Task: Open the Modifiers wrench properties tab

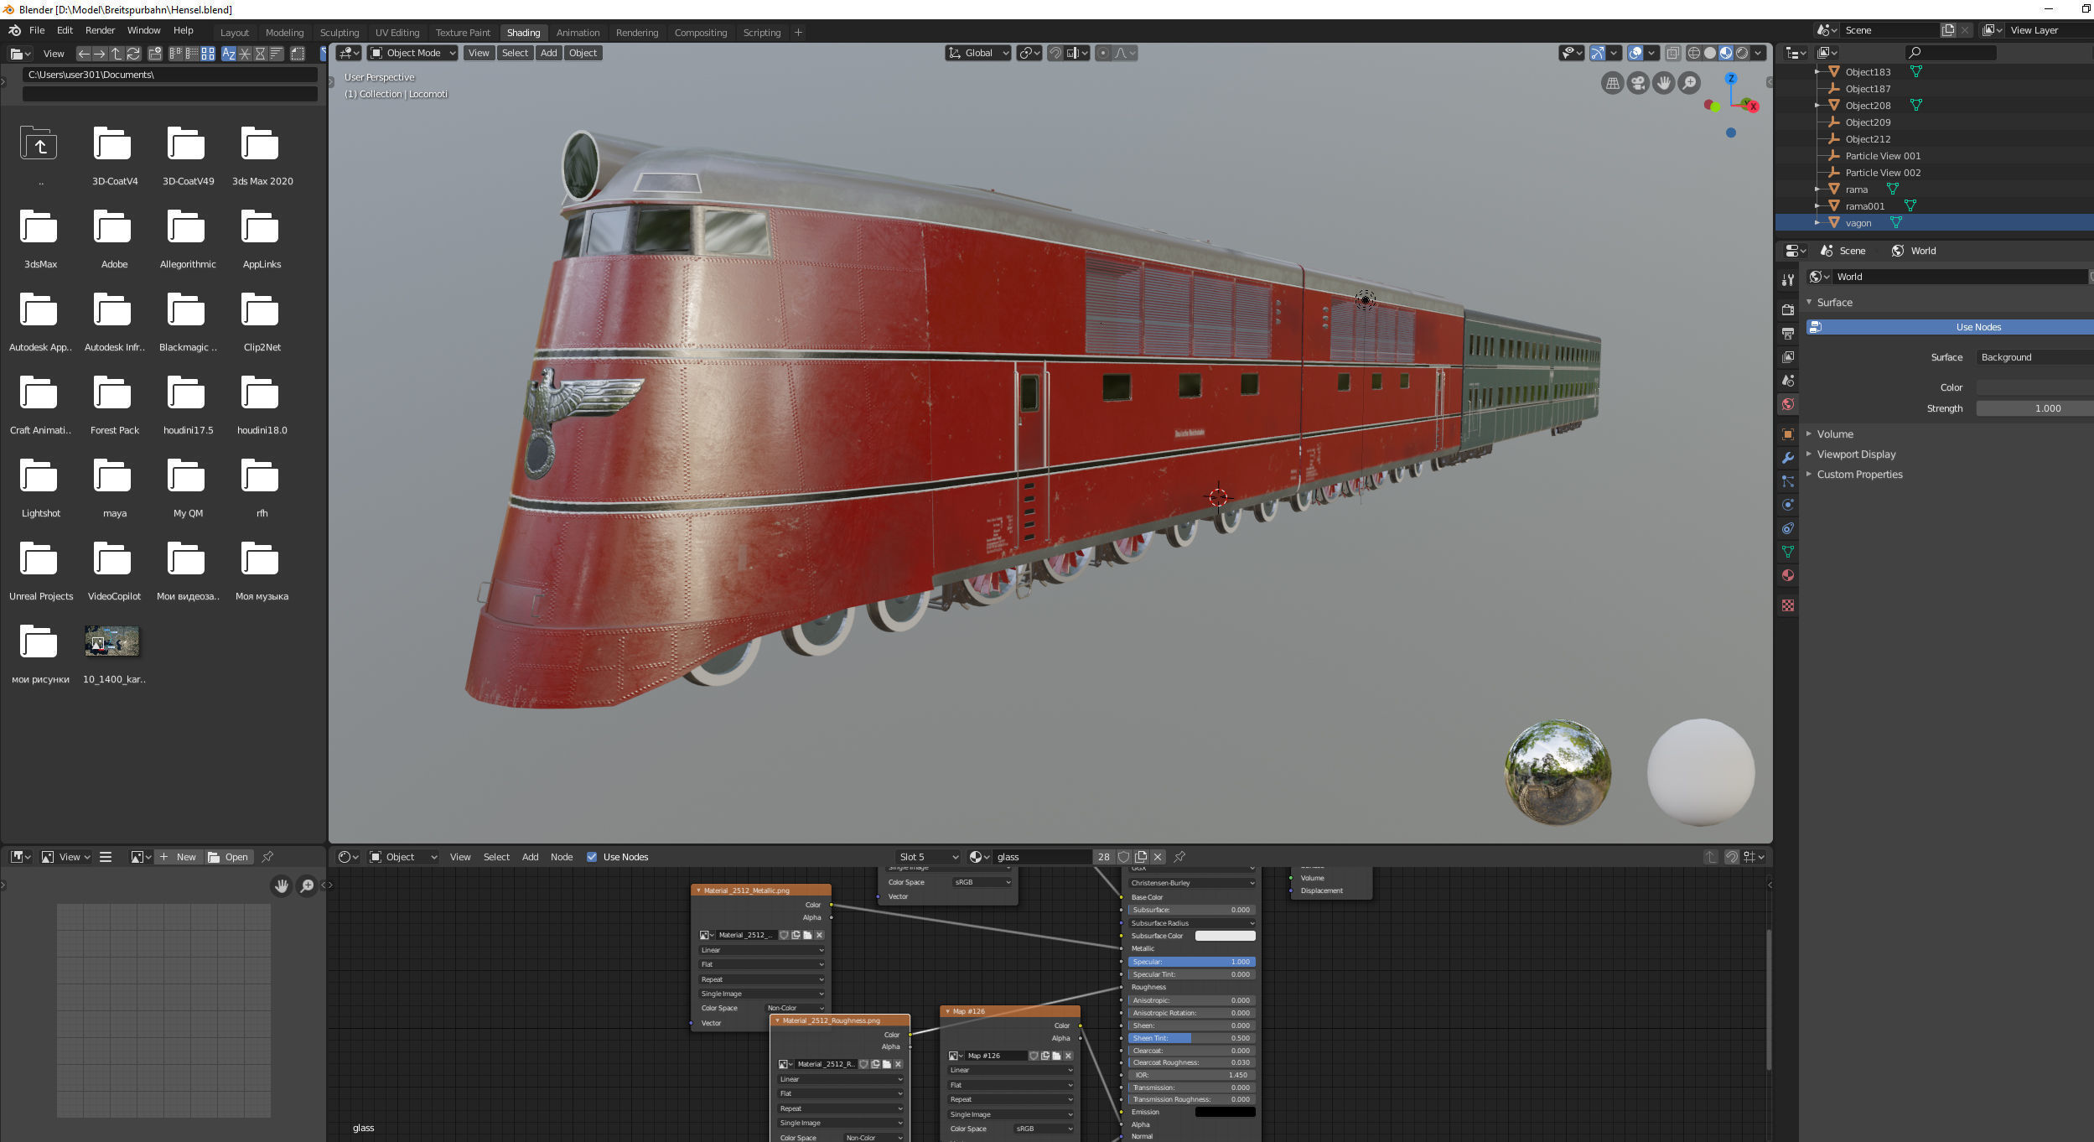Action: click(x=1787, y=457)
